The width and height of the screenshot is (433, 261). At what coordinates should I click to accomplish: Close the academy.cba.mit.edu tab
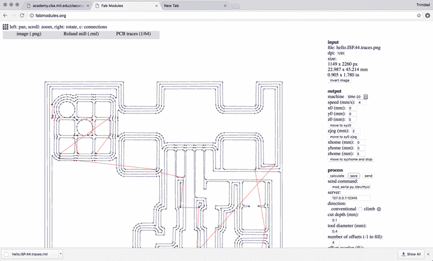[88, 5]
